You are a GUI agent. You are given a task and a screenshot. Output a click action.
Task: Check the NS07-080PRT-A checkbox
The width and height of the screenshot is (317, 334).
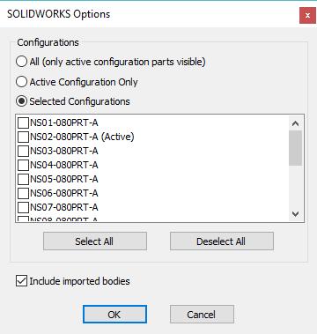(x=23, y=207)
